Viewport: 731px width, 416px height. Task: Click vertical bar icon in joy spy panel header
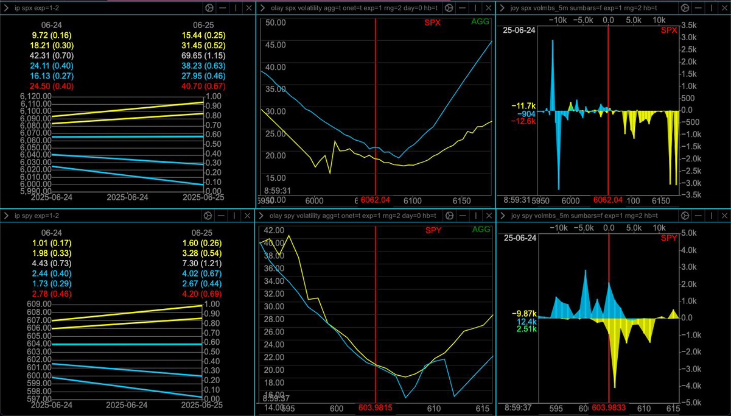pyautogui.click(x=713, y=216)
